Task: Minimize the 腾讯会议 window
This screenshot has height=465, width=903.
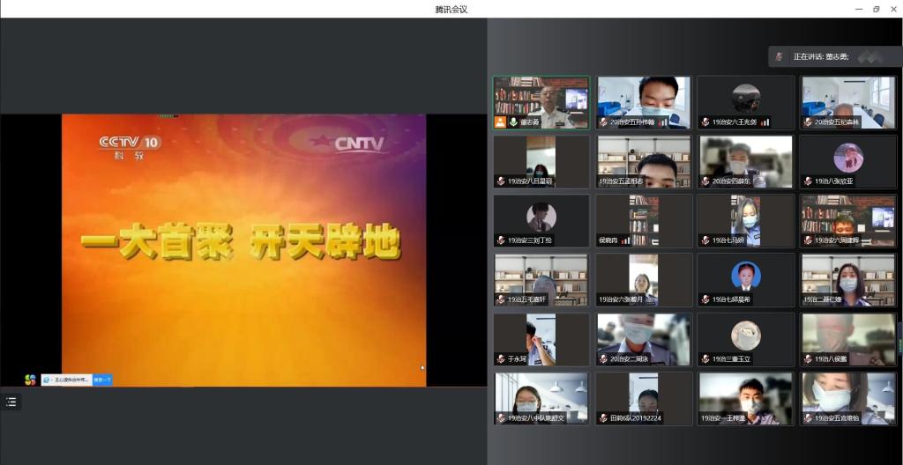Action: pyautogui.click(x=859, y=9)
